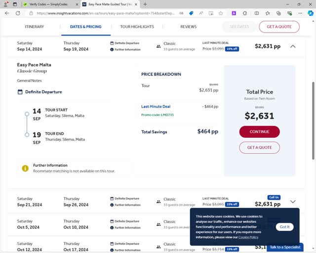Reload the current page
316x253 pixels.
[18, 13]
